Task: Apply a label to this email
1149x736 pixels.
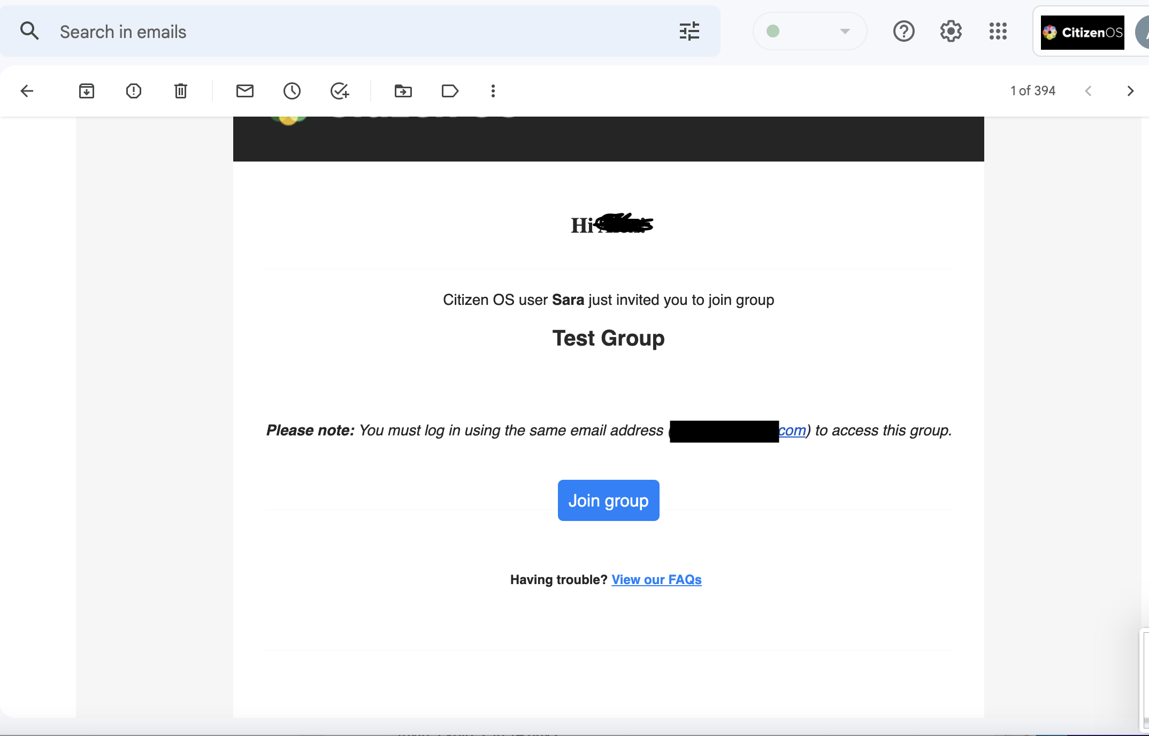Action: tap(450, 91)
